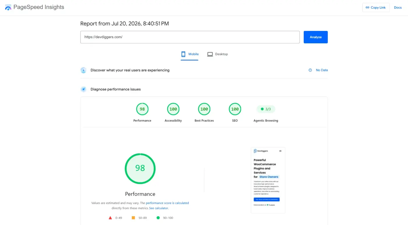Click the Performance label under the gauges
The width and height of the screenshot is (408, 225).
pos(142,121)
